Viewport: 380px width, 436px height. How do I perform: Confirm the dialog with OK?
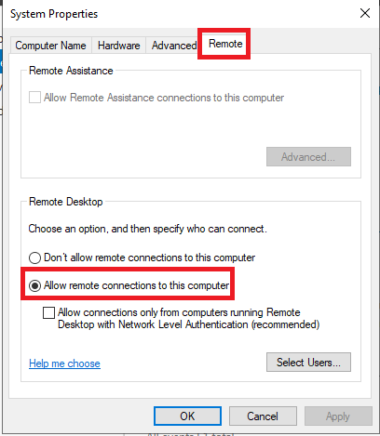click(187, 416)
